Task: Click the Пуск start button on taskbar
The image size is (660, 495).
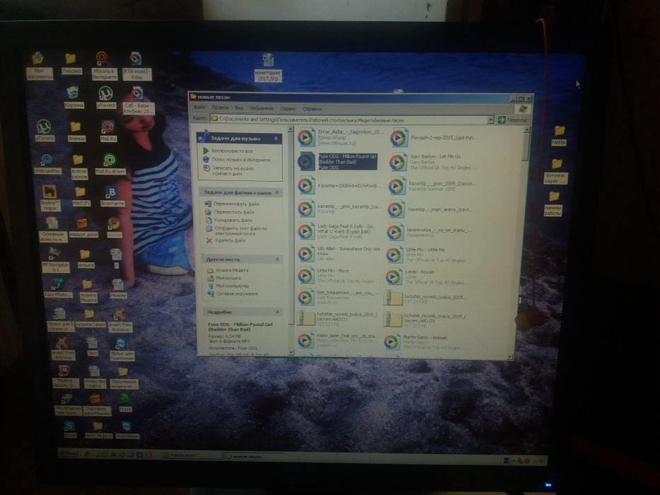Action: coord(70,454)
